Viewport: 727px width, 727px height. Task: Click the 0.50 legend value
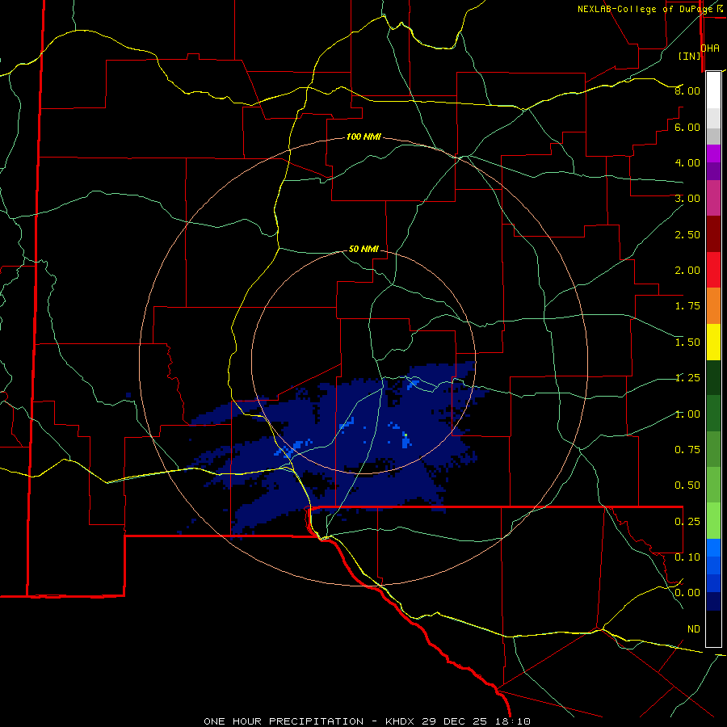(687, 485)
